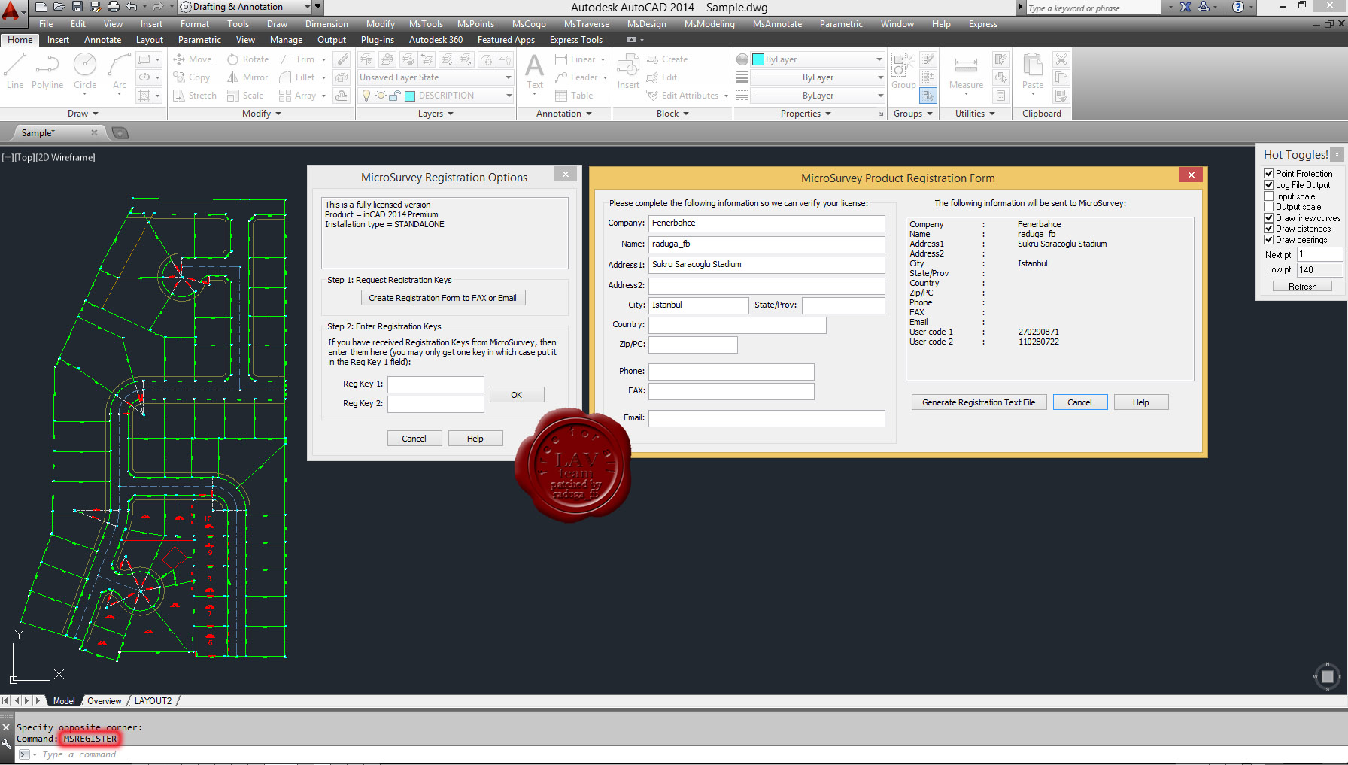Select the Arc draw tool
The height and width of the screenshot is (765, 1348).
tap(119, 71)
